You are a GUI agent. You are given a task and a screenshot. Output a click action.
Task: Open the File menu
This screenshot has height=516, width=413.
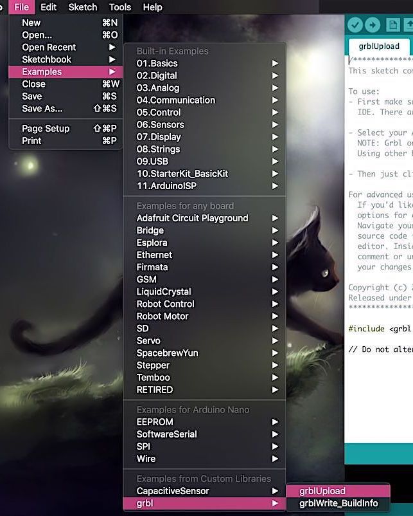[22, 7]
